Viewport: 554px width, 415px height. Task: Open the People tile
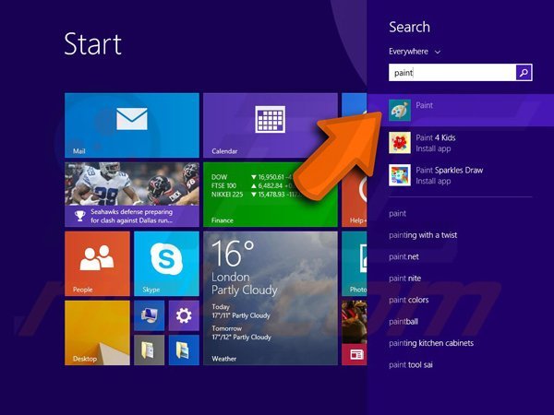(97, 264)
